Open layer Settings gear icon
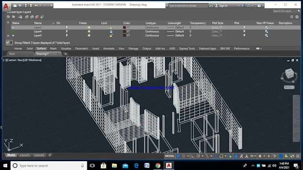 point(297,17)
